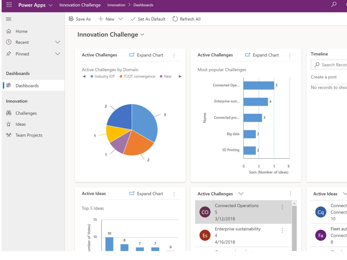
Task: Click the search magnifier in header
Action: coord(334,5)
